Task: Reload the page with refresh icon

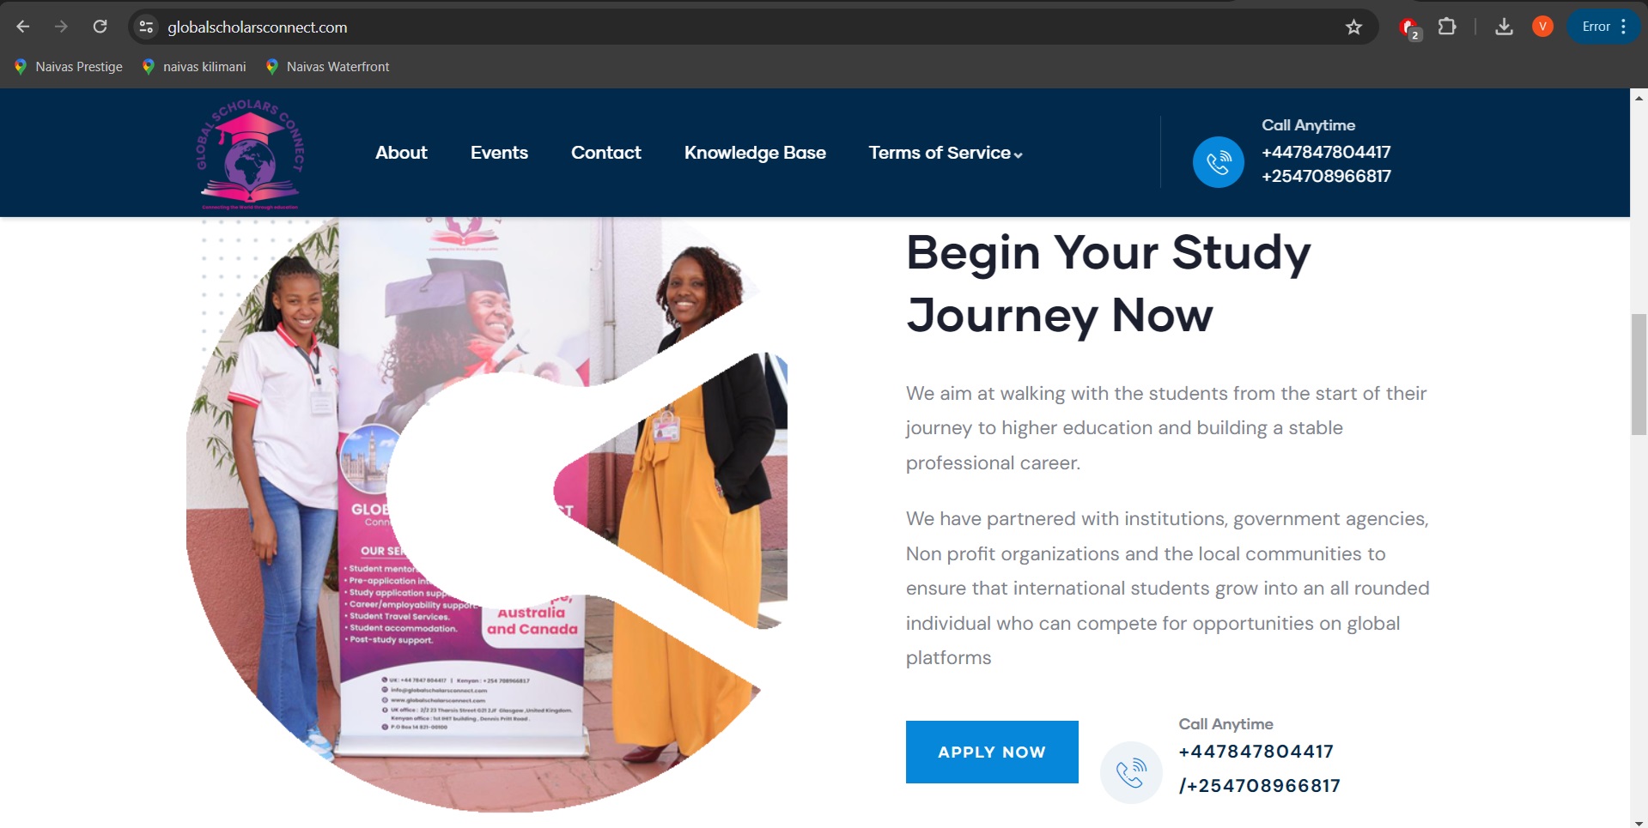Action: [100, 27]
